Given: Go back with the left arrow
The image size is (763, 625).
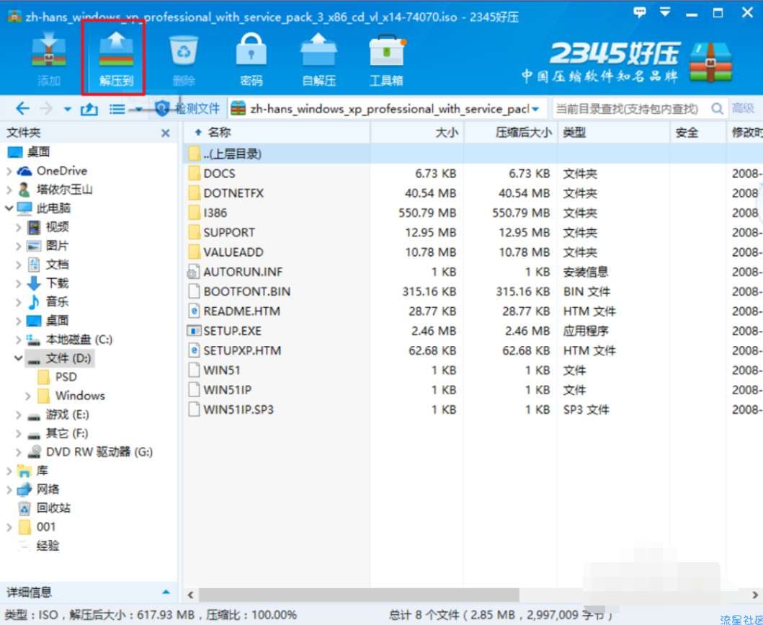Looking at the screenshot, I should pyautogui.click(x=22, y=109).
